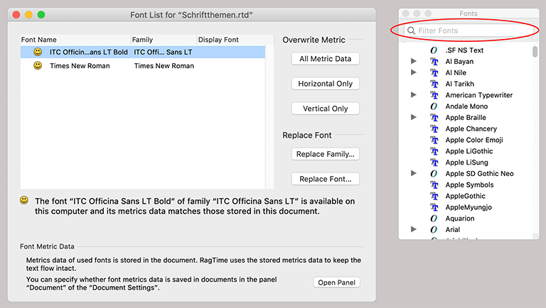
Task: Expand the American Typewriter font family
Action: point(414,95)
